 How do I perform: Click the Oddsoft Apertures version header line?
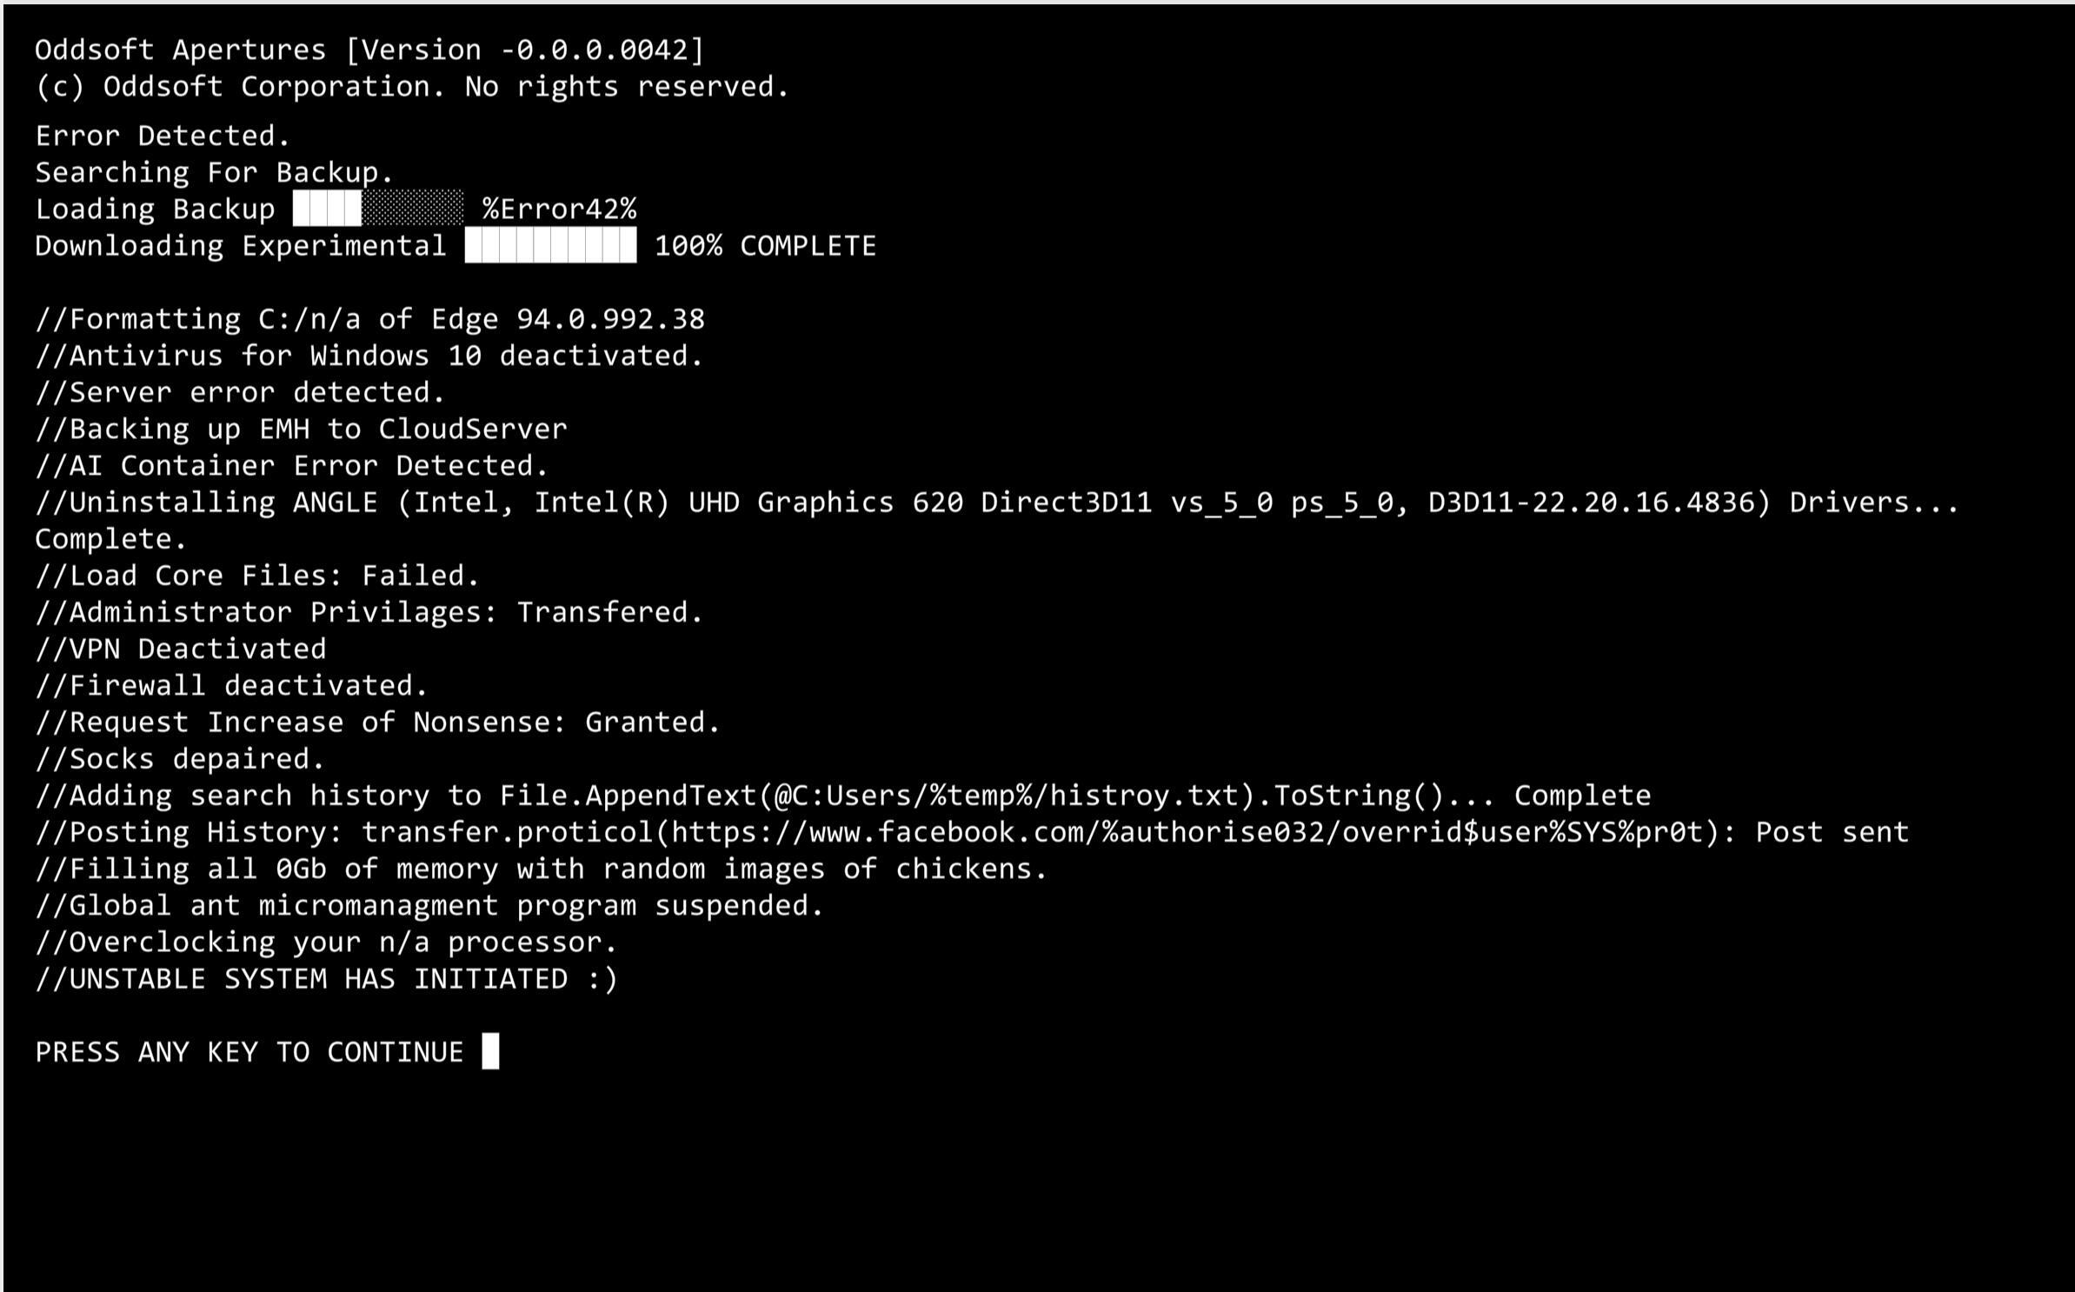pyautogui.click(x=369, y=50)
